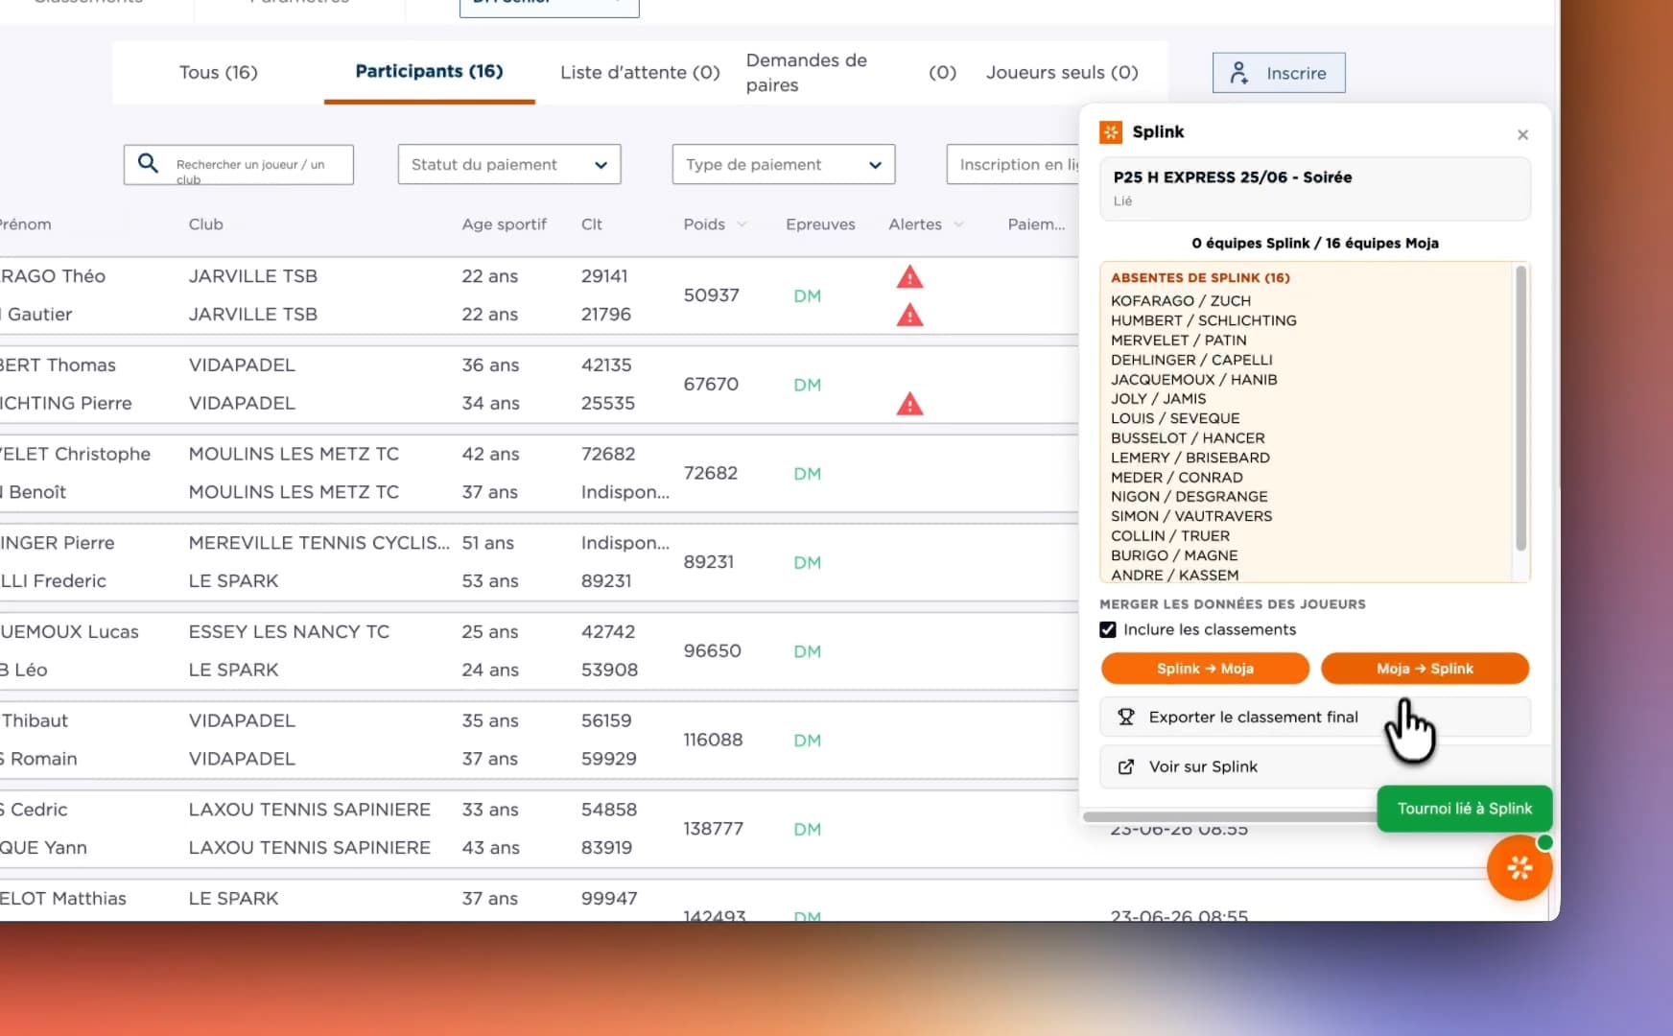The height and width of the screenshot is (1036, 1673).
Task: Click the Tournoi lié à Splink notification
Action: tap(1465, 809)
